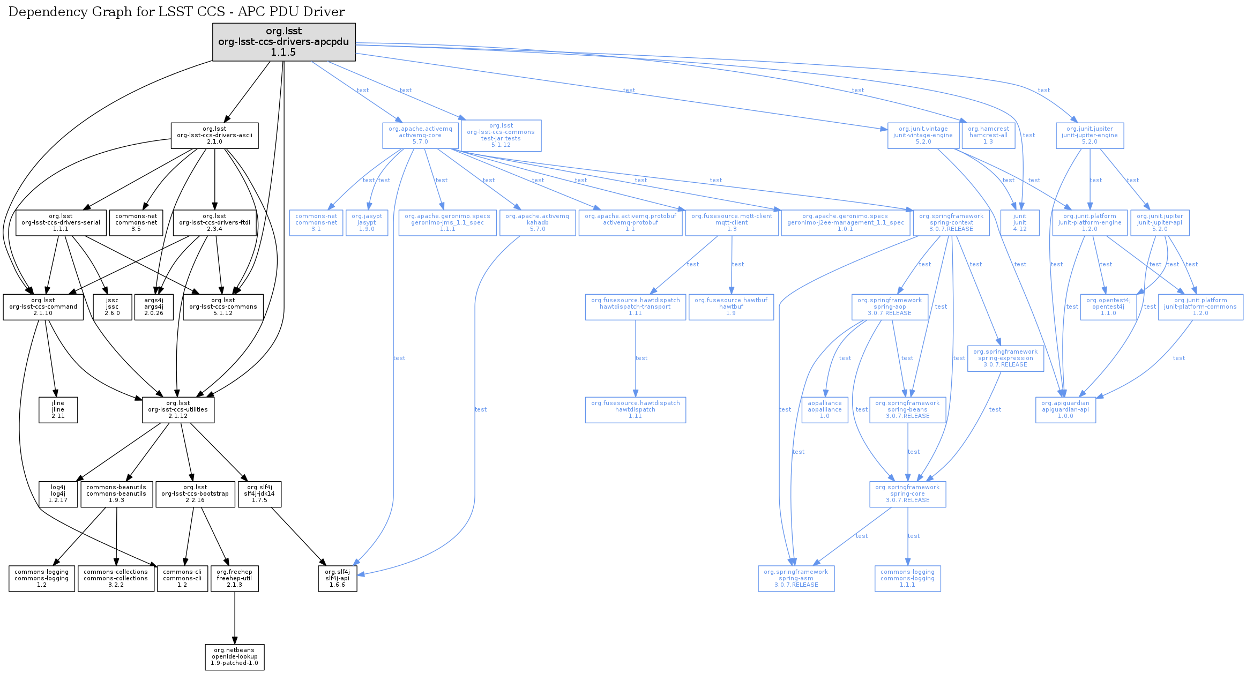Viewport: 1246px width, 673px height.
Task: Click the spring-asm 3.0.7.RELEASE node
Action: click(796, 579)
